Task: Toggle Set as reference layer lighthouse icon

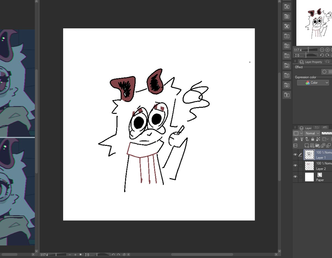Action: pos(302,139)
